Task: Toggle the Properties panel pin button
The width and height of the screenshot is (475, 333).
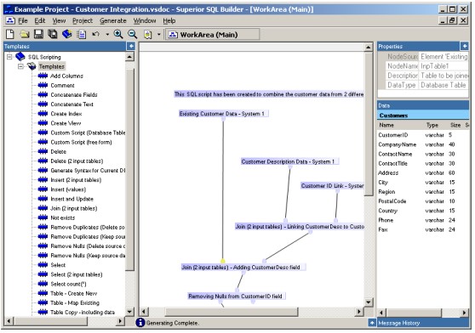Action: click(x=465, y=46)
